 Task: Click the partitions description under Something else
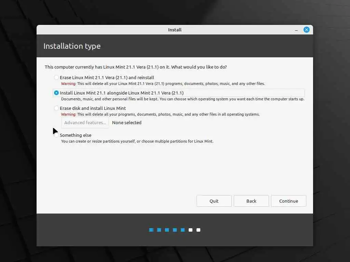(x=137, y=141)
